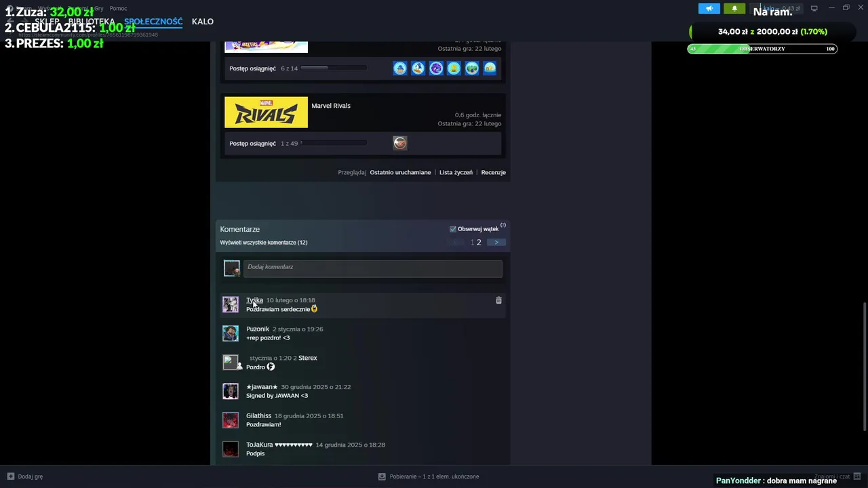Open the Gry menu
Image resolution: width=868 pixels, height=488 pixels.
[99, 8]
